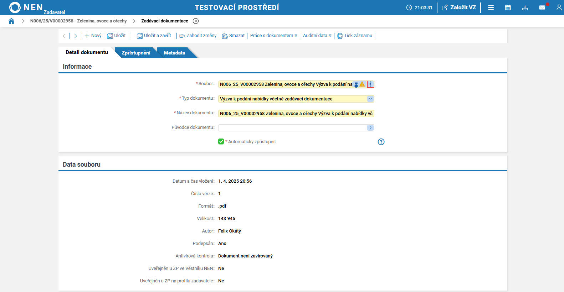
Task: Click the author name Felix Okátý
Action: [x=230, y=231]
